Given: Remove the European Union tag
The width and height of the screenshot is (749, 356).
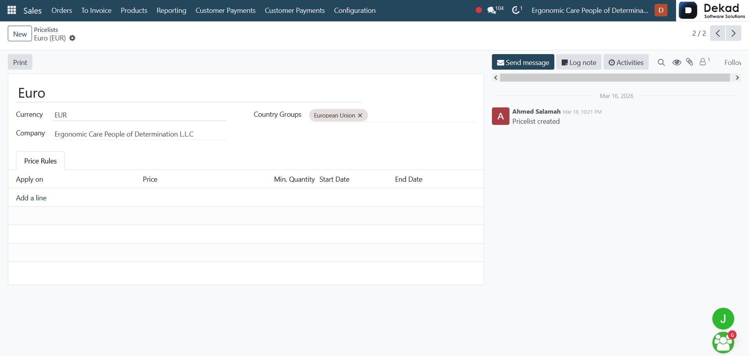Looking at the screenshot, I should coord(360,116).
